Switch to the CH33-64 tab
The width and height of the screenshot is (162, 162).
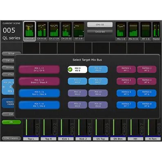click(x=100, y=32)
